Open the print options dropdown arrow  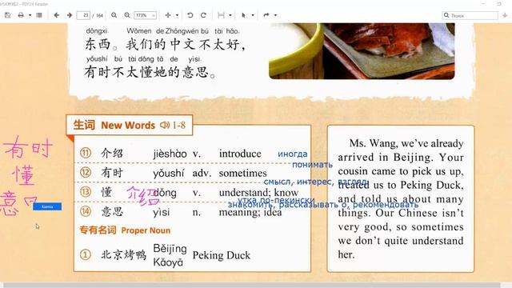pos(30,15)
